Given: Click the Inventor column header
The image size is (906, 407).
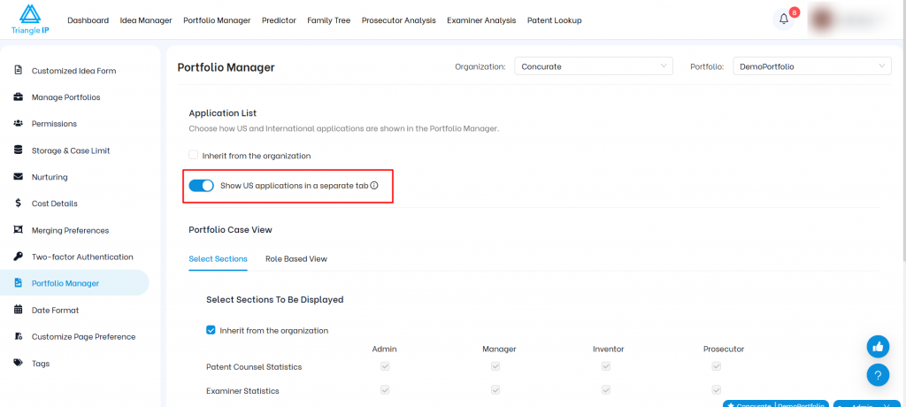Looking at the screenshot, I should click(x=609, y=349).
